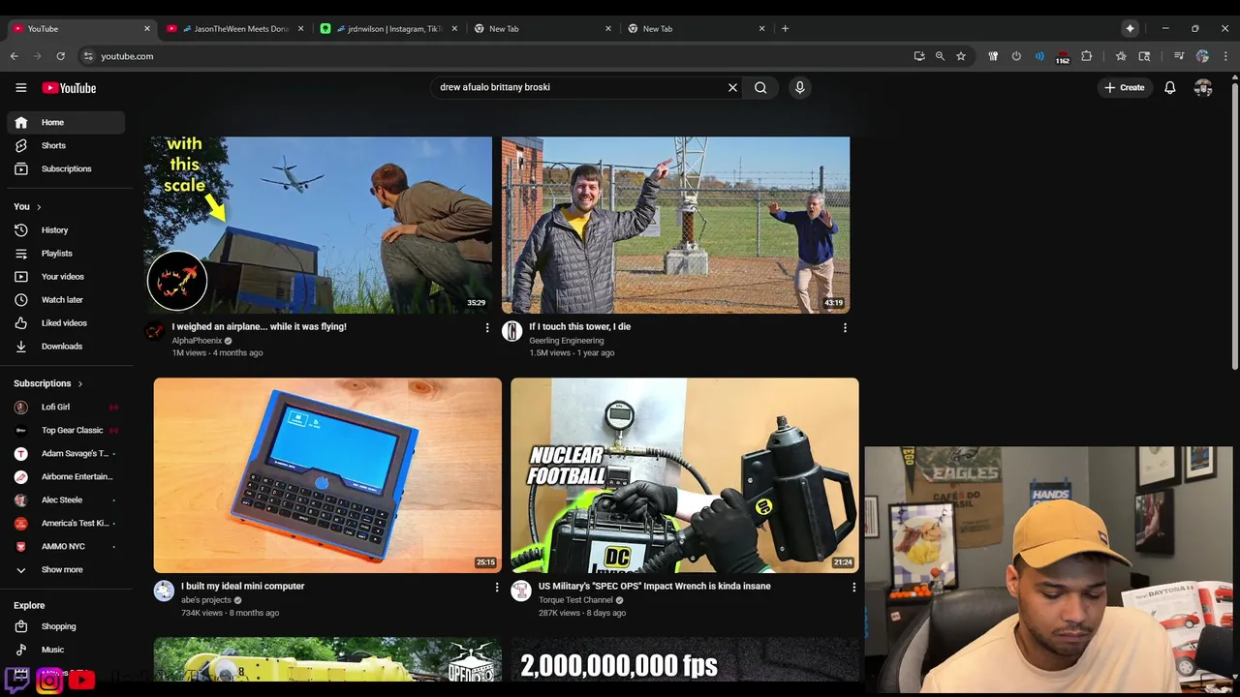Click the Watch later clock icon
This screenshot has width=1240, height=697.
(21, 300)
